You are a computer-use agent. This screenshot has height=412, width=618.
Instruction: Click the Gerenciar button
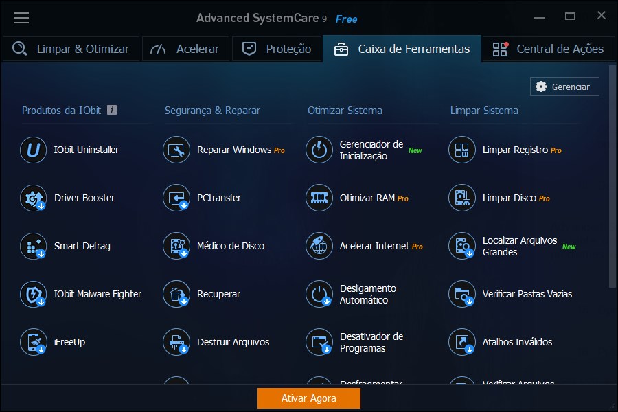565,87
